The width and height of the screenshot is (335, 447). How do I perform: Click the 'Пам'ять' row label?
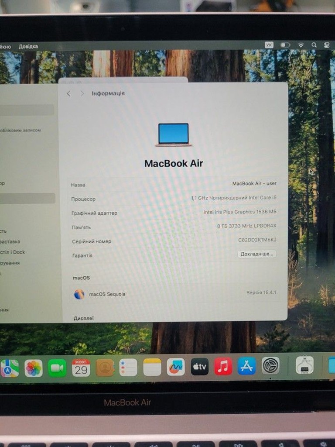(81, 227)
